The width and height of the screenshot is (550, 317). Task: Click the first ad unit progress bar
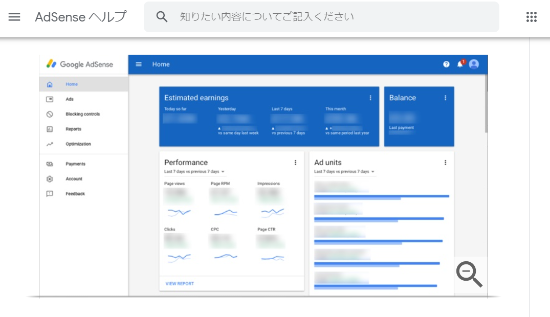382,197
